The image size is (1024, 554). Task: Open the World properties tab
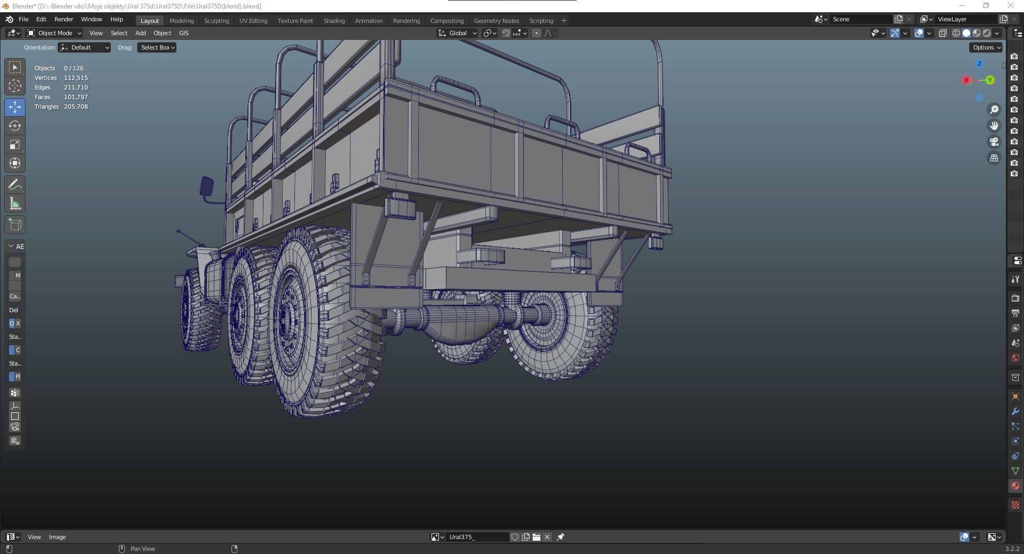point(1015,358)
